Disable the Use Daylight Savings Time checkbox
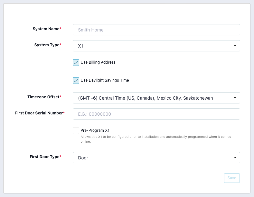Screen dimensions: 254x197 (76, 81)
